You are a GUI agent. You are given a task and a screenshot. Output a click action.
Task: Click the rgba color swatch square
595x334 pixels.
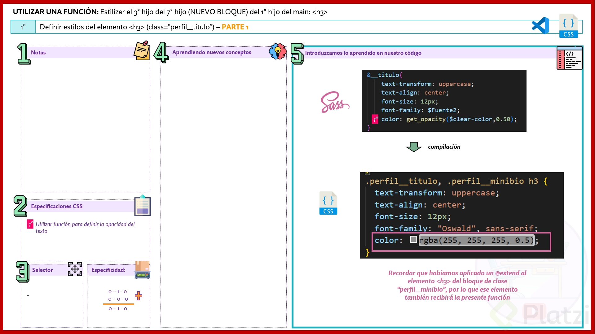point(413,240)
